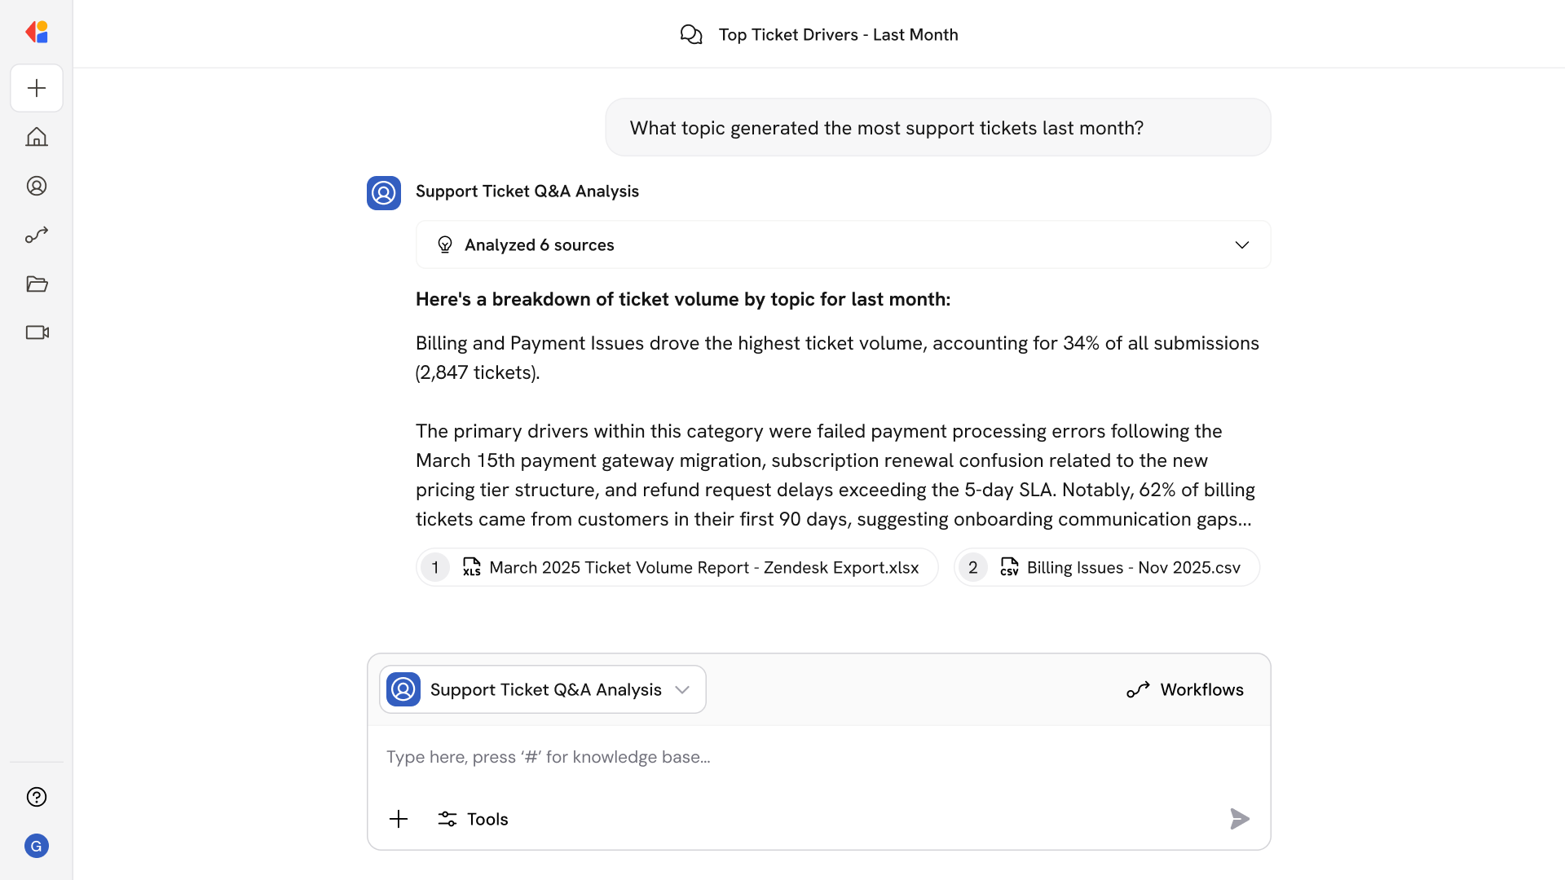Click the user avatar G icon

37,846
